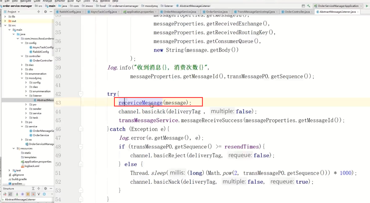Toggle show properties filter in Structure

(23, 194)
